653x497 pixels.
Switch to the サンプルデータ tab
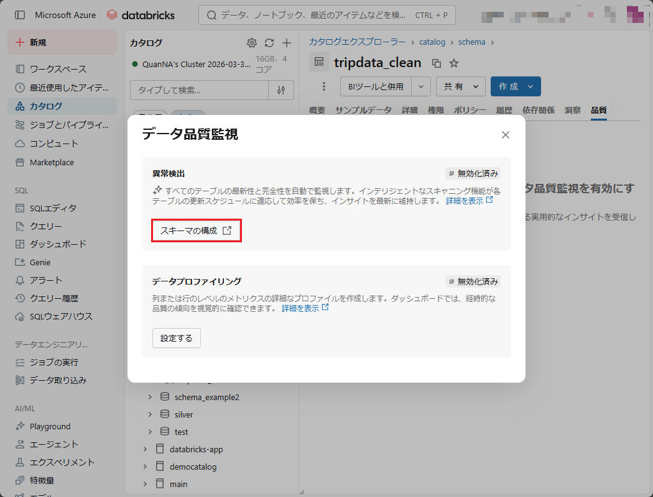(x=363, y=110)
